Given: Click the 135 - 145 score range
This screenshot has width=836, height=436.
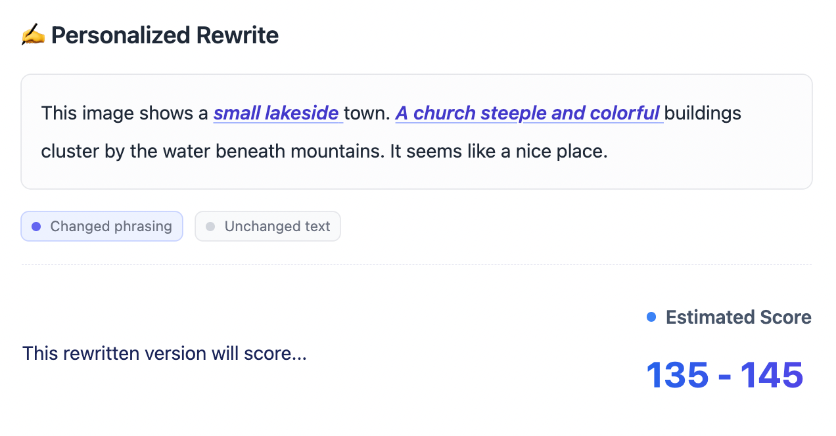Looking at the screenshot, I should [725, 374].
